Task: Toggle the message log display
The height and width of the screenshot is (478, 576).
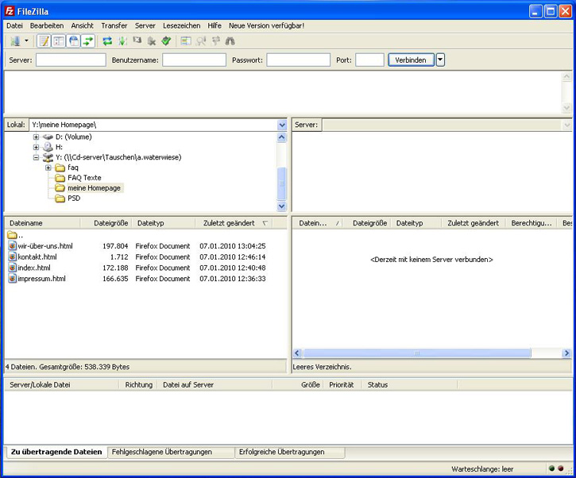Action: pyautogui.click(x=44, y=41)
